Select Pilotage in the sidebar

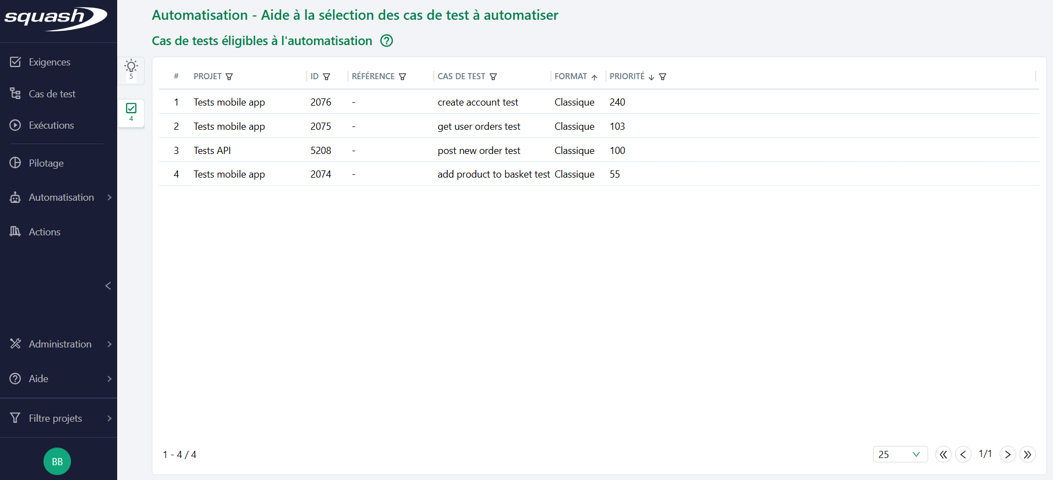coord(46,163)
